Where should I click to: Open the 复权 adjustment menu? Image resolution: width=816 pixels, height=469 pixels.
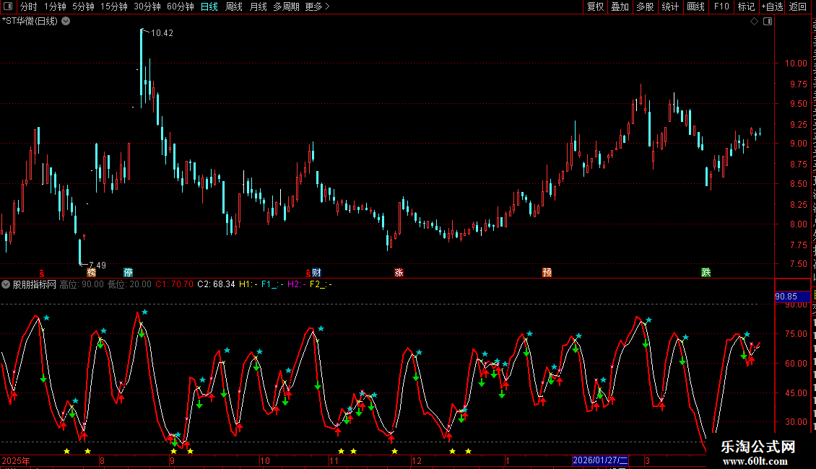[595, 6]
